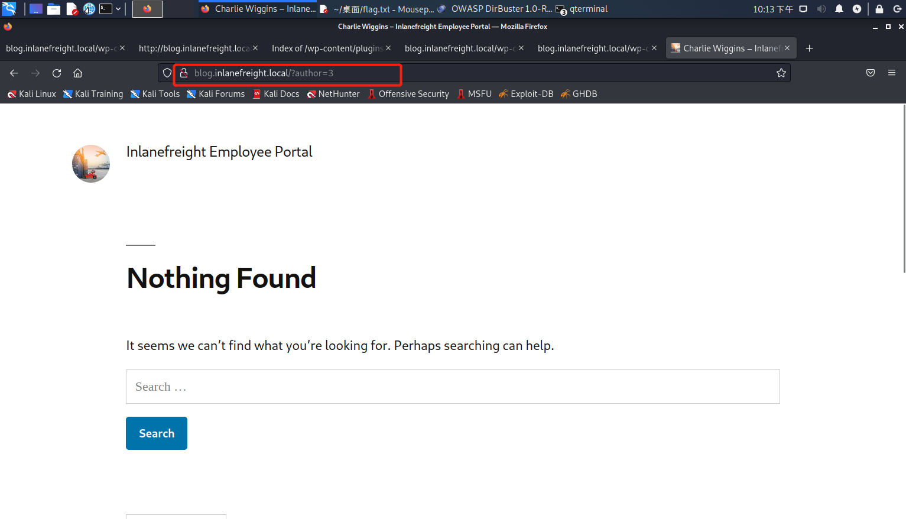Click the blue Search button
Screen dimensions: 906x519
[x=157, y=433]
